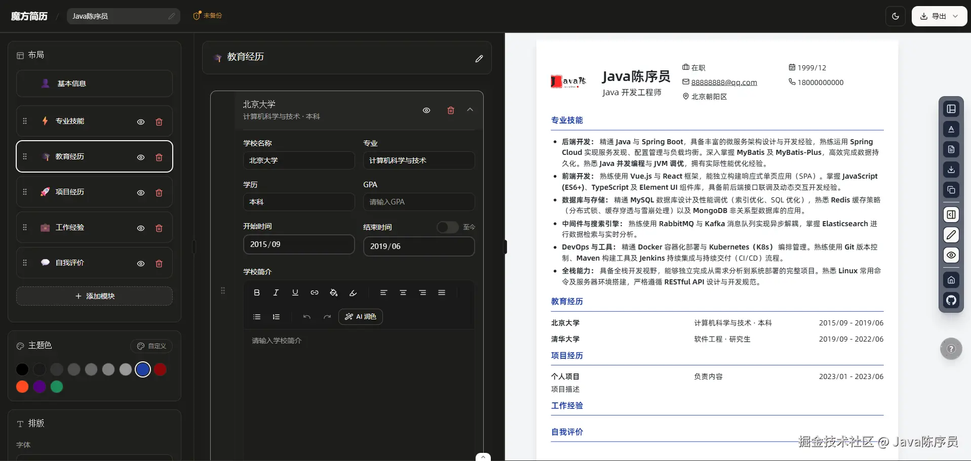Click the 学校名称 input with 北京大学
Screen dimensions: 971x461
coord(299,160)
